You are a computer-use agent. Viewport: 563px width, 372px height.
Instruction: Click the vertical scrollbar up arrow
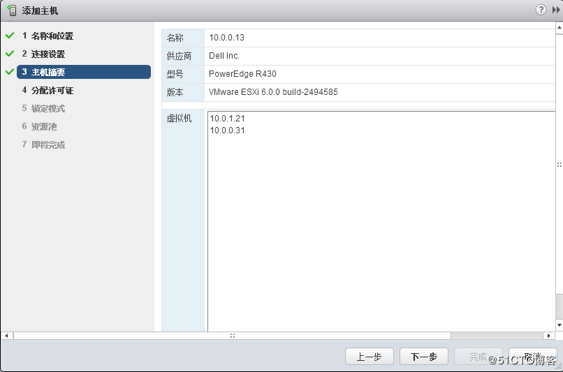(560, 28)
